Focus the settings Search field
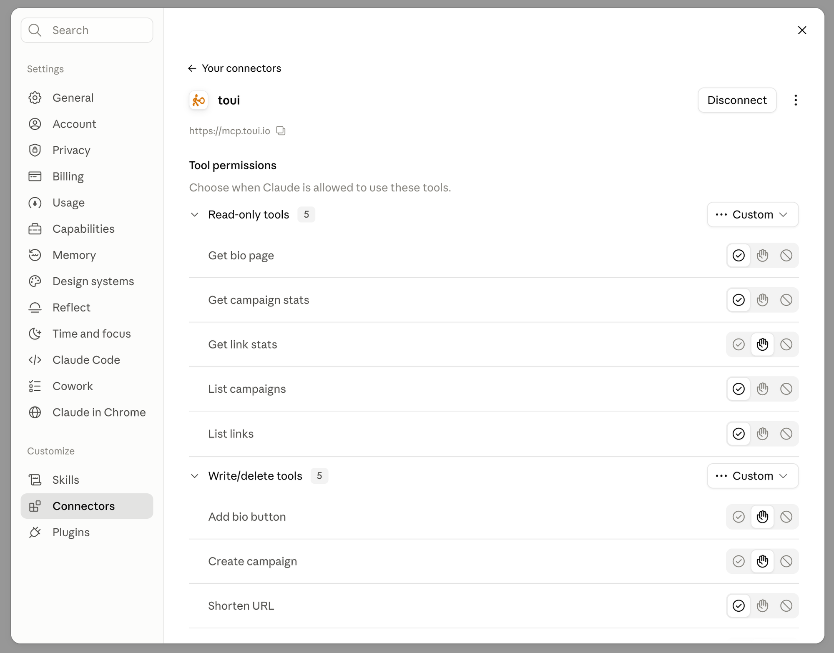 pos(87,30)
